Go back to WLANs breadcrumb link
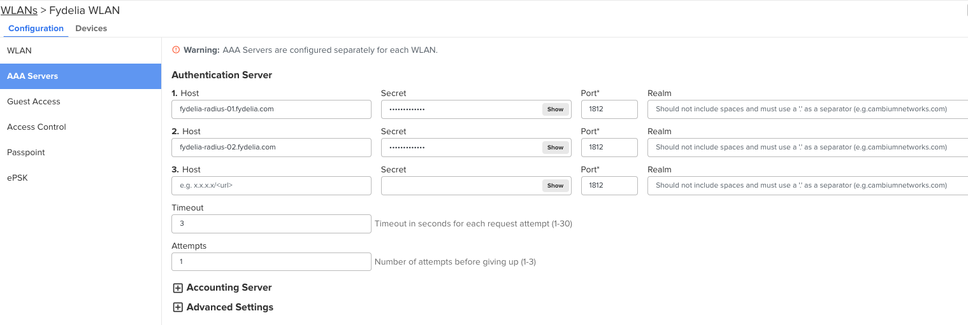 coord(18,10)
